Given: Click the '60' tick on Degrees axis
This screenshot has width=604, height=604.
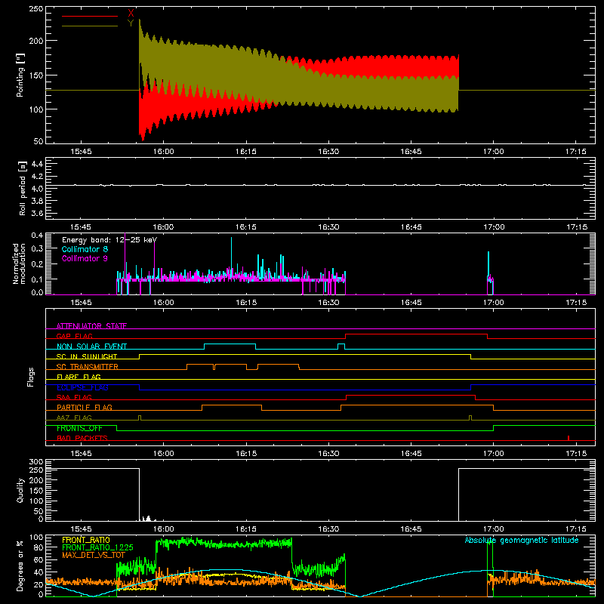Looking at the screenshot, I should click(39, 559).
